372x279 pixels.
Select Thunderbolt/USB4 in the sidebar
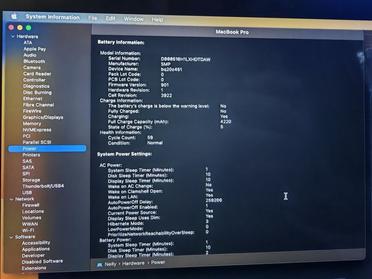[x=43, y=186]
